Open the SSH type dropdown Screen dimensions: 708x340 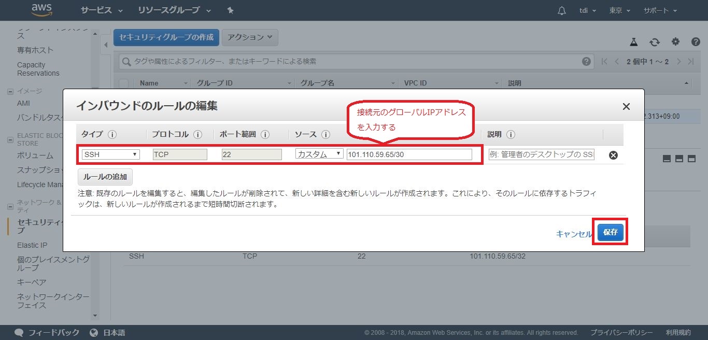click(110, 154)
